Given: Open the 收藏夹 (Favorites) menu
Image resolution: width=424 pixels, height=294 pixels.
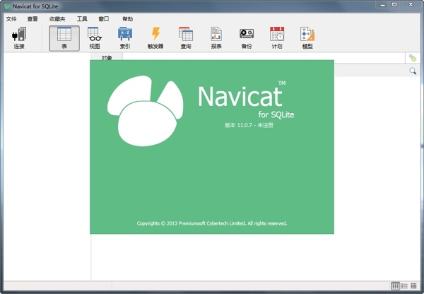Looking at the screenshot, I should point(57,19).
